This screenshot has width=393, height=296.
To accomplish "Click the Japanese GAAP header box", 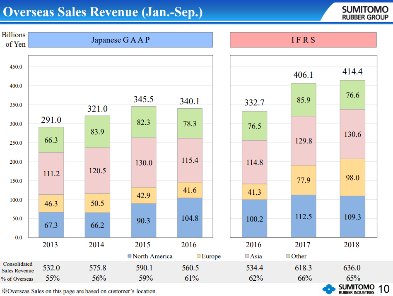I will [x=121, y=40].
